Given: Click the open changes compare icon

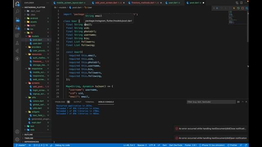Looking at the screenshot, I should 237,3.
